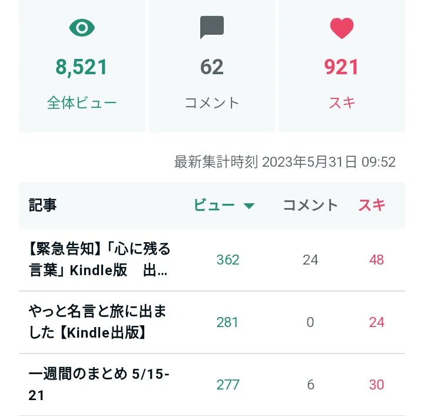Click スキ count 24 for Kindle出版 article
This screenshot has width=424, height=416.
point(377,322)
